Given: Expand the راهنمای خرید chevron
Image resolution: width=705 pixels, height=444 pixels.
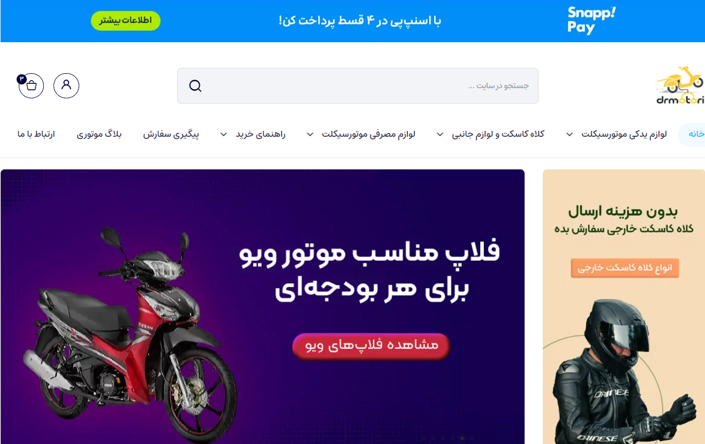Looking at the screenshot, I should (224, 135).
